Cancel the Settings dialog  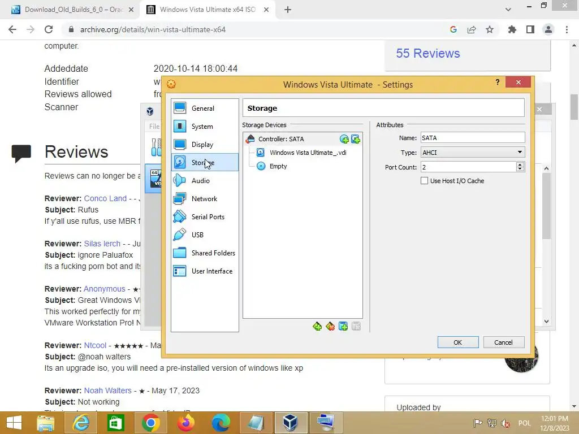[504, 342]
